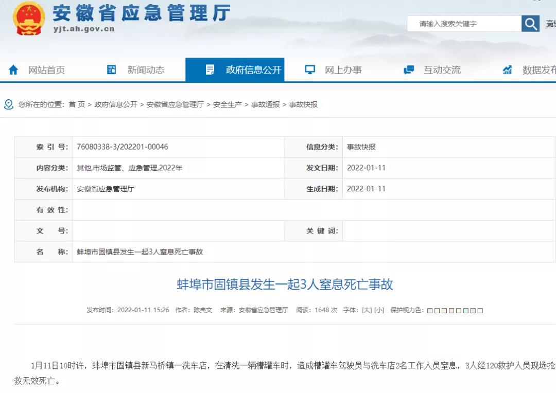Image resolution: width=556 pixels, height=393 pixels.
Task: Click the document icon on 政府信息公开 tab
Action: point(210,69)
